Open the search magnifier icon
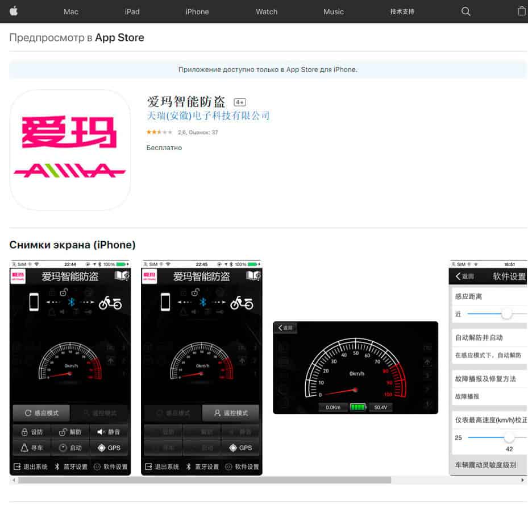Image resolution: width=528 pixels, height=512 pixels. 465,11
